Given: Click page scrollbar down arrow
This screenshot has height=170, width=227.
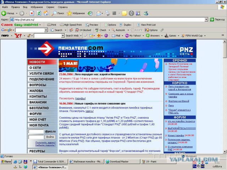Looking at the screenshot, I should coord(225,152).
